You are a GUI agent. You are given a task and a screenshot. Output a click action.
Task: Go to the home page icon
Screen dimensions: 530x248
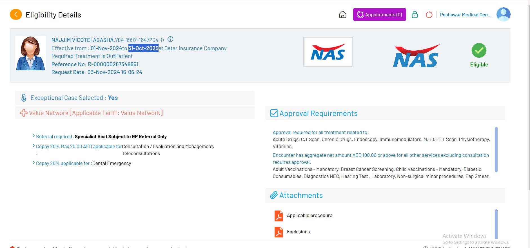point(342,15)
